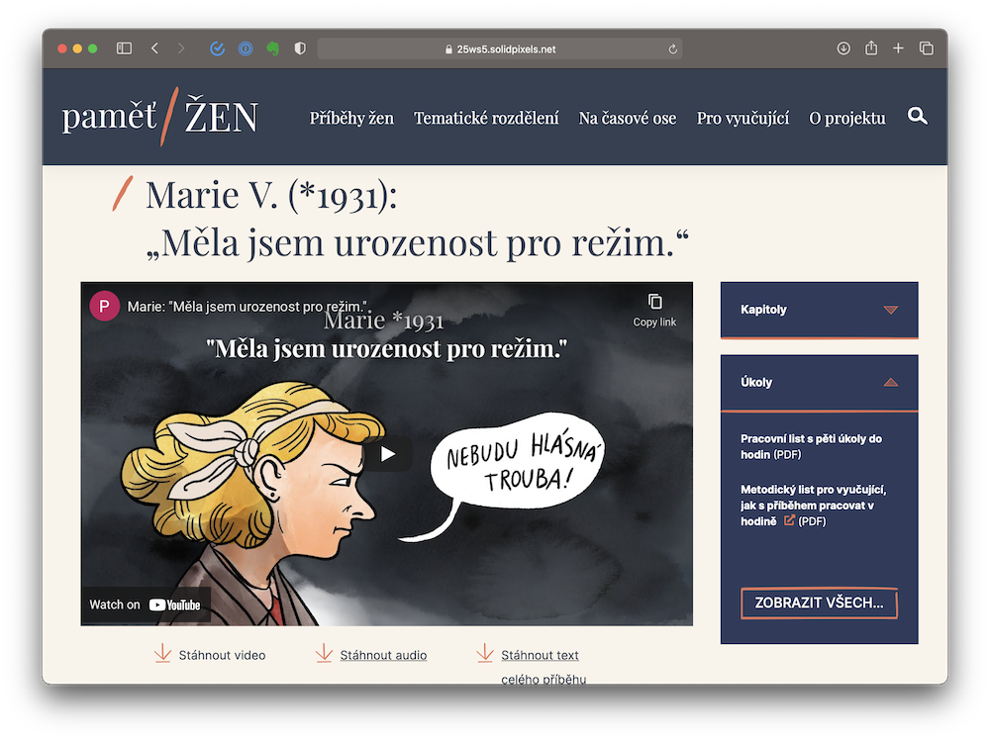Click the Safari address bar field

pyautogui.click(x=500, y=48)
